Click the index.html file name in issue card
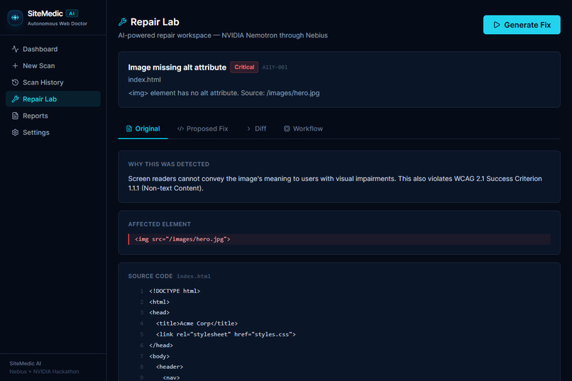Viewport: 572px width, 381px height. 145,79
